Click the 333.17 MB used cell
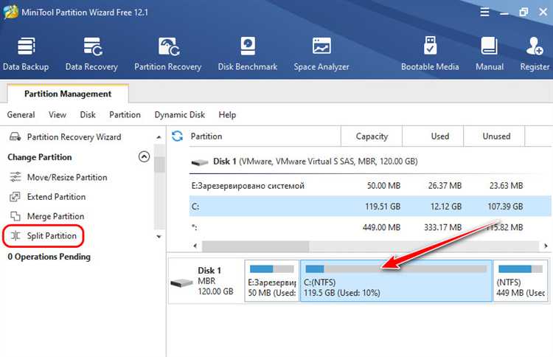Screen dimensions: 553x357 tap(442, 227)
